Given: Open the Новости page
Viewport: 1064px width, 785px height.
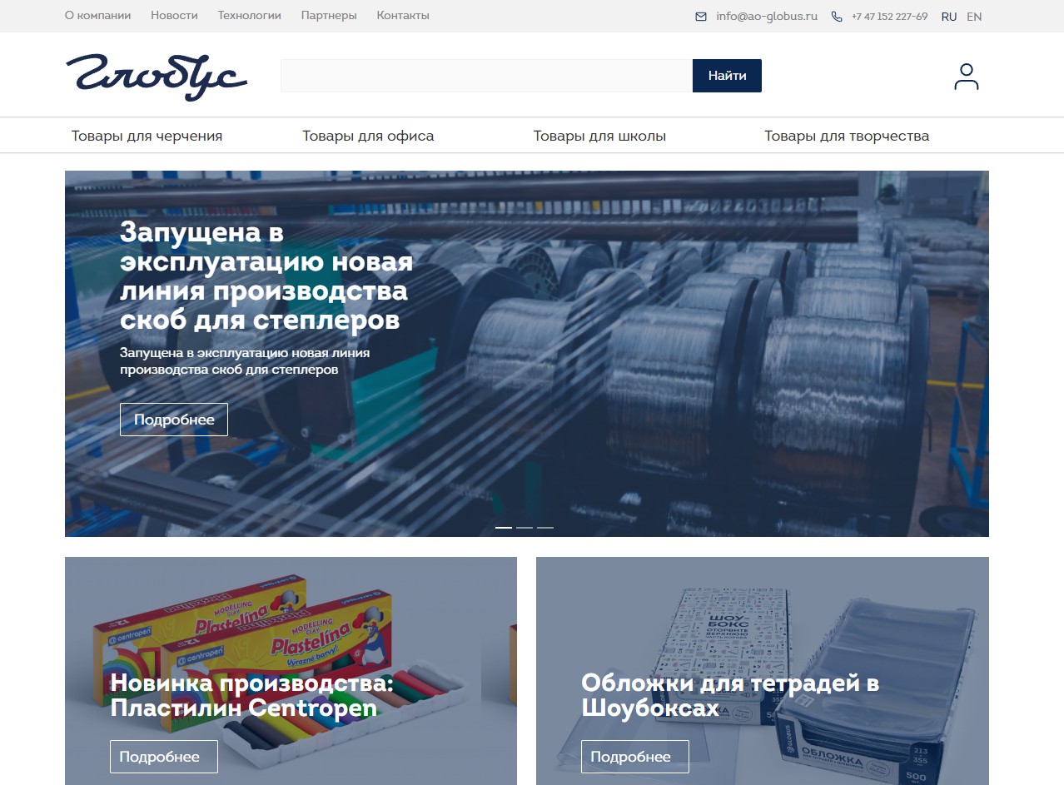Looking at the screenshot, I should pos(174,16).
